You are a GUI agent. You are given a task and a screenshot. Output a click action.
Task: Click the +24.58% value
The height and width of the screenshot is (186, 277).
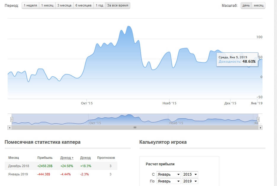pos(67,166)
